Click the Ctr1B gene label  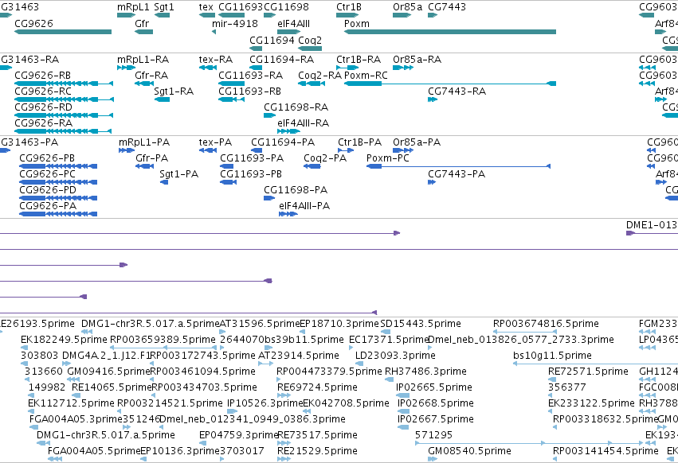click(x=348, y=7)
